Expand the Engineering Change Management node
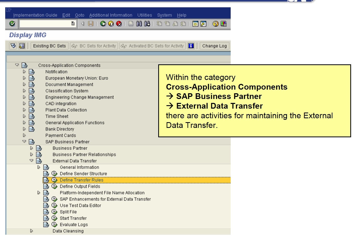 24,97
